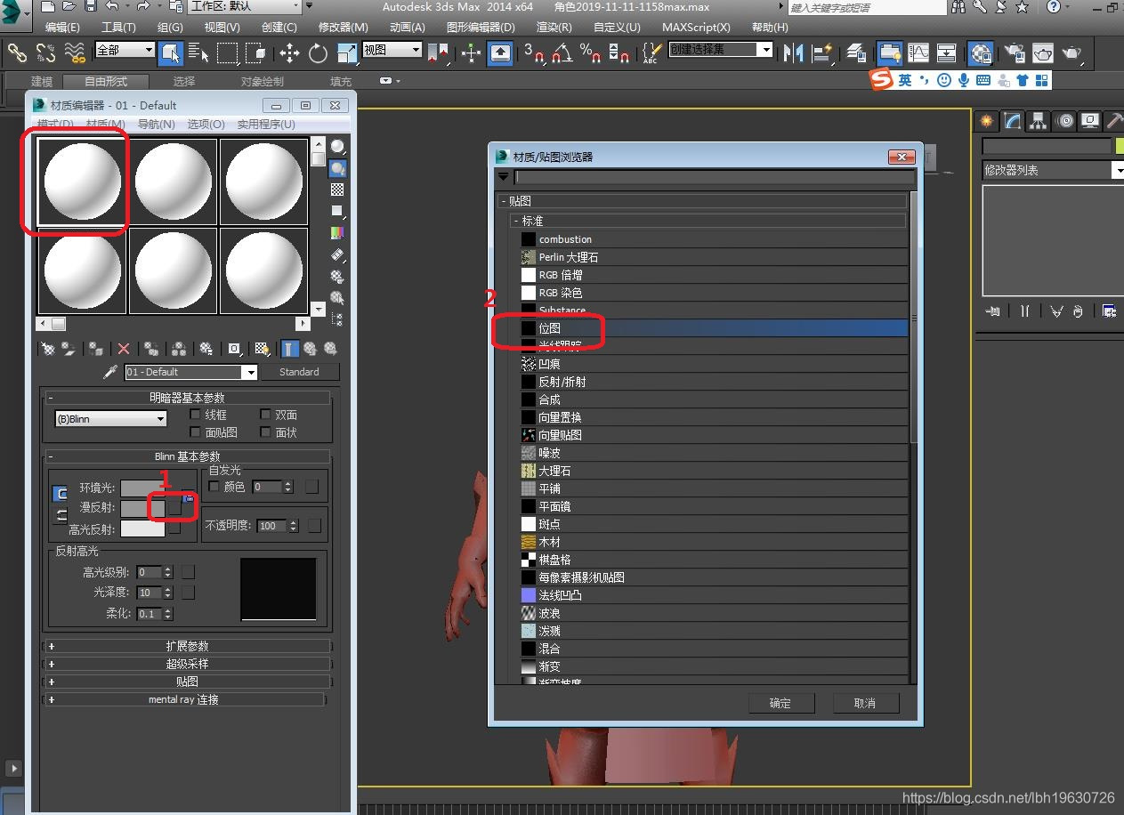This screenshot has width=1124, height=815.
Task: Toggle the self-illumination 颜色 checkbox
Action: [214, 487]
